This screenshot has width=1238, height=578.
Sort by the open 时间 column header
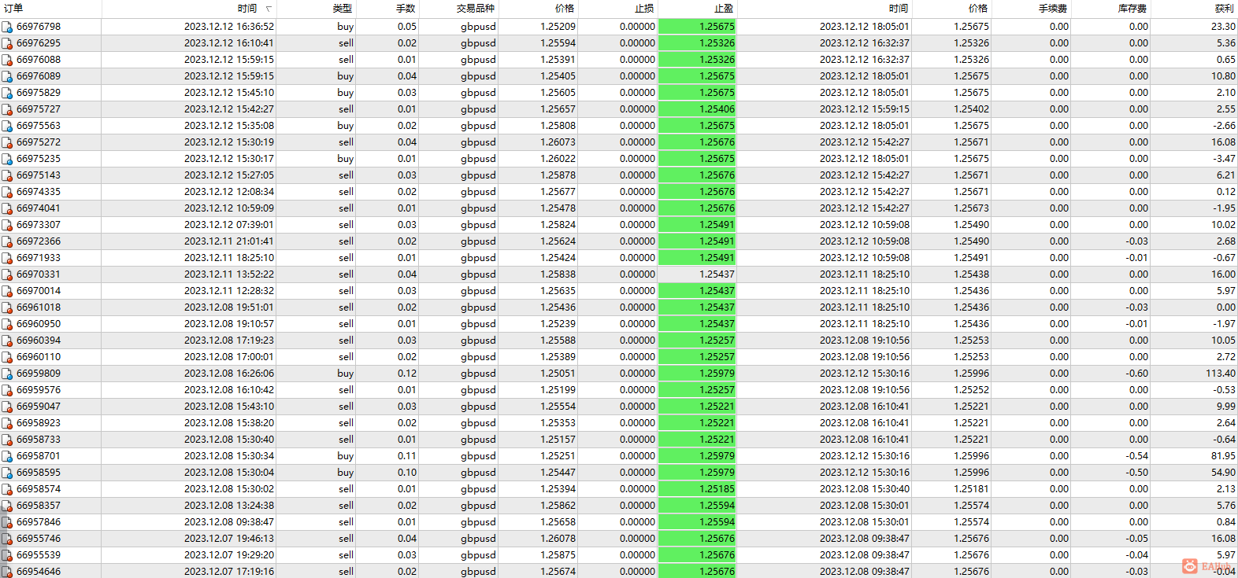189,9
